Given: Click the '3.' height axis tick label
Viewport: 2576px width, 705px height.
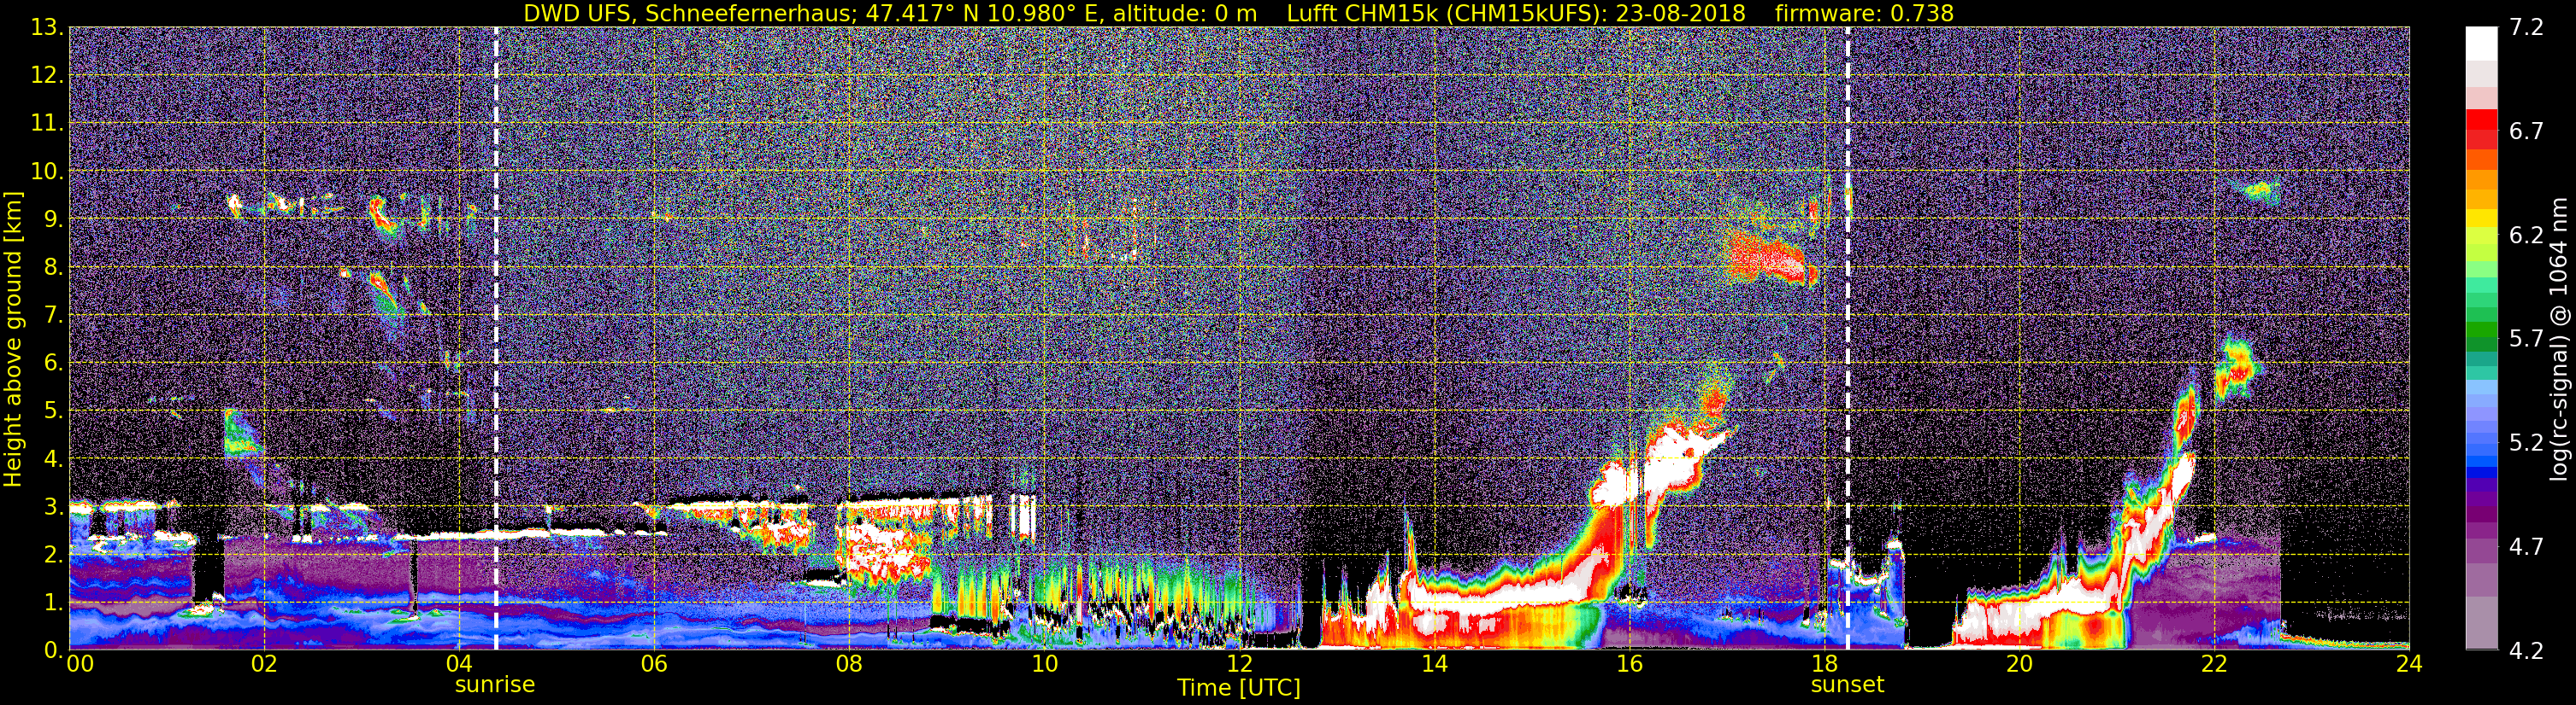Looking at the screenshot, I should coord(53,507).
